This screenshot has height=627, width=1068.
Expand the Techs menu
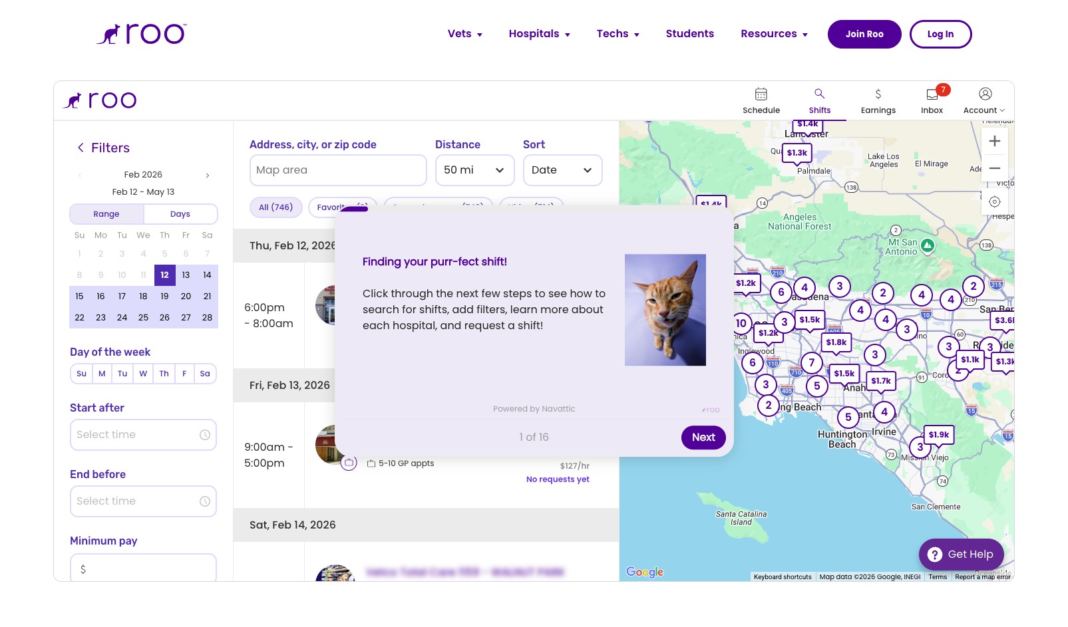click(x=618, y=34)
